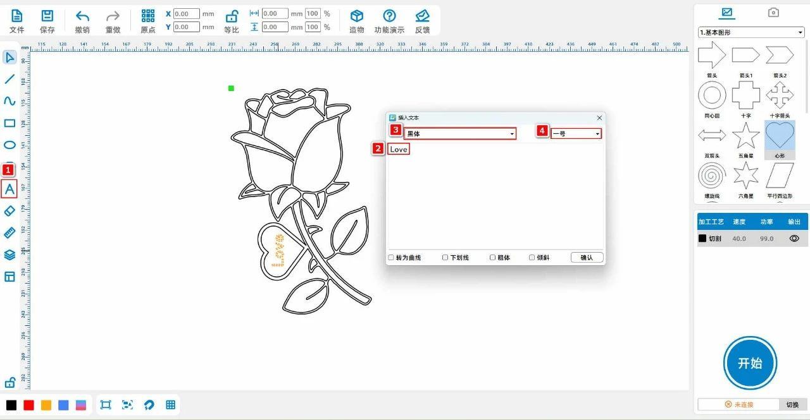Pick the red color swatch
This screenshot has width=810, height=420.
[28, 405]
